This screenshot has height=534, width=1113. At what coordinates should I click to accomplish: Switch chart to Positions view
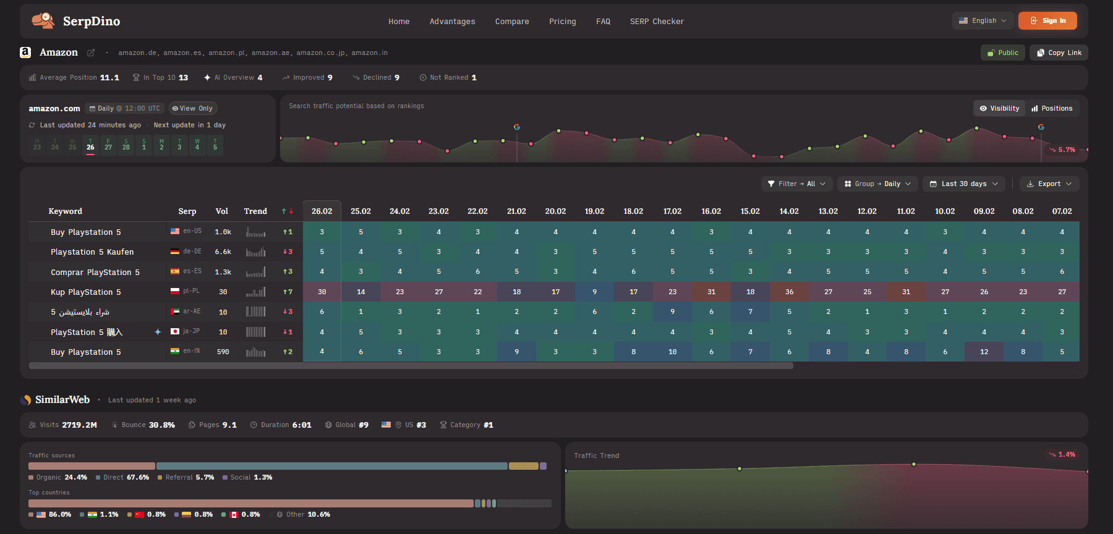point(1052,108)
